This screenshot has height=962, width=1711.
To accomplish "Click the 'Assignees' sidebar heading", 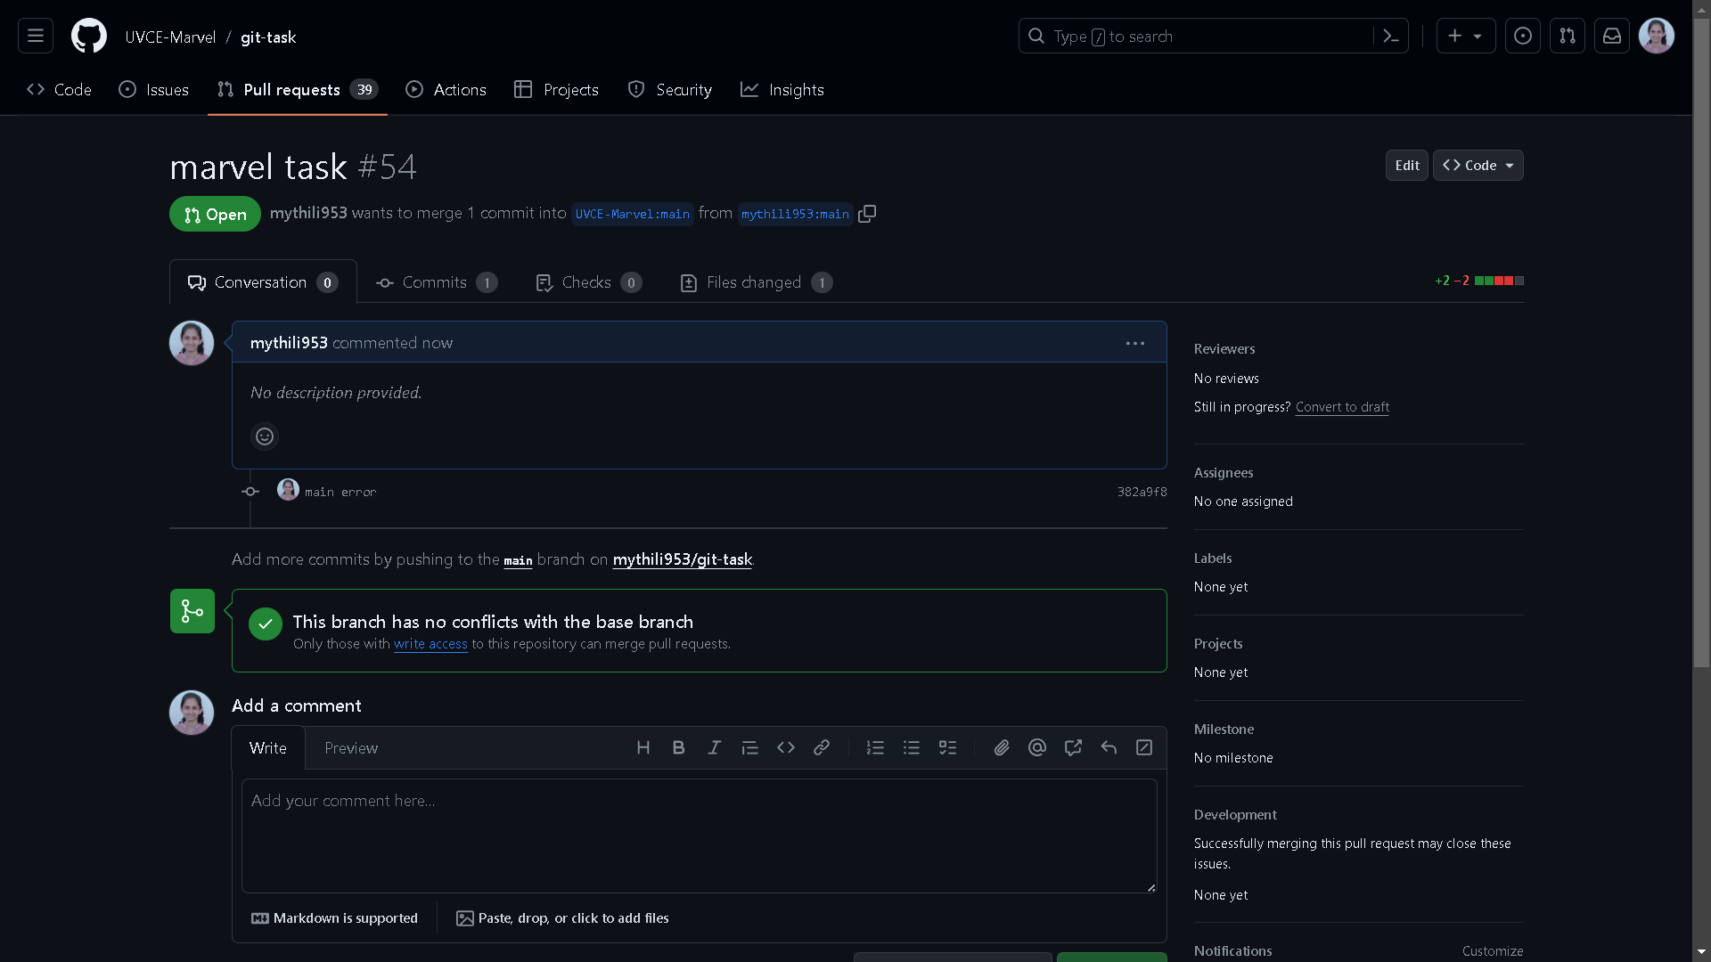I will pyautogui.click(x=1224, y=473).
